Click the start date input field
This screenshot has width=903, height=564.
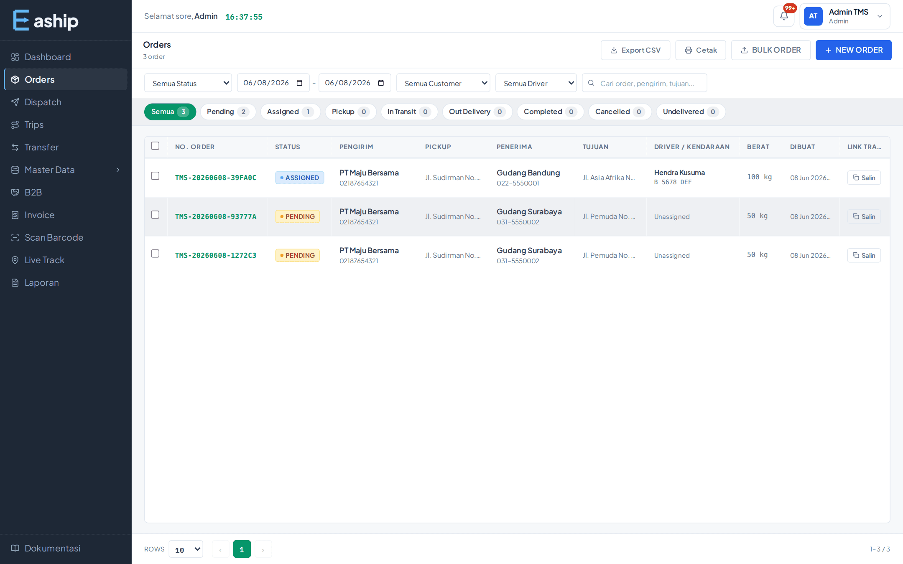pos(273,83)
